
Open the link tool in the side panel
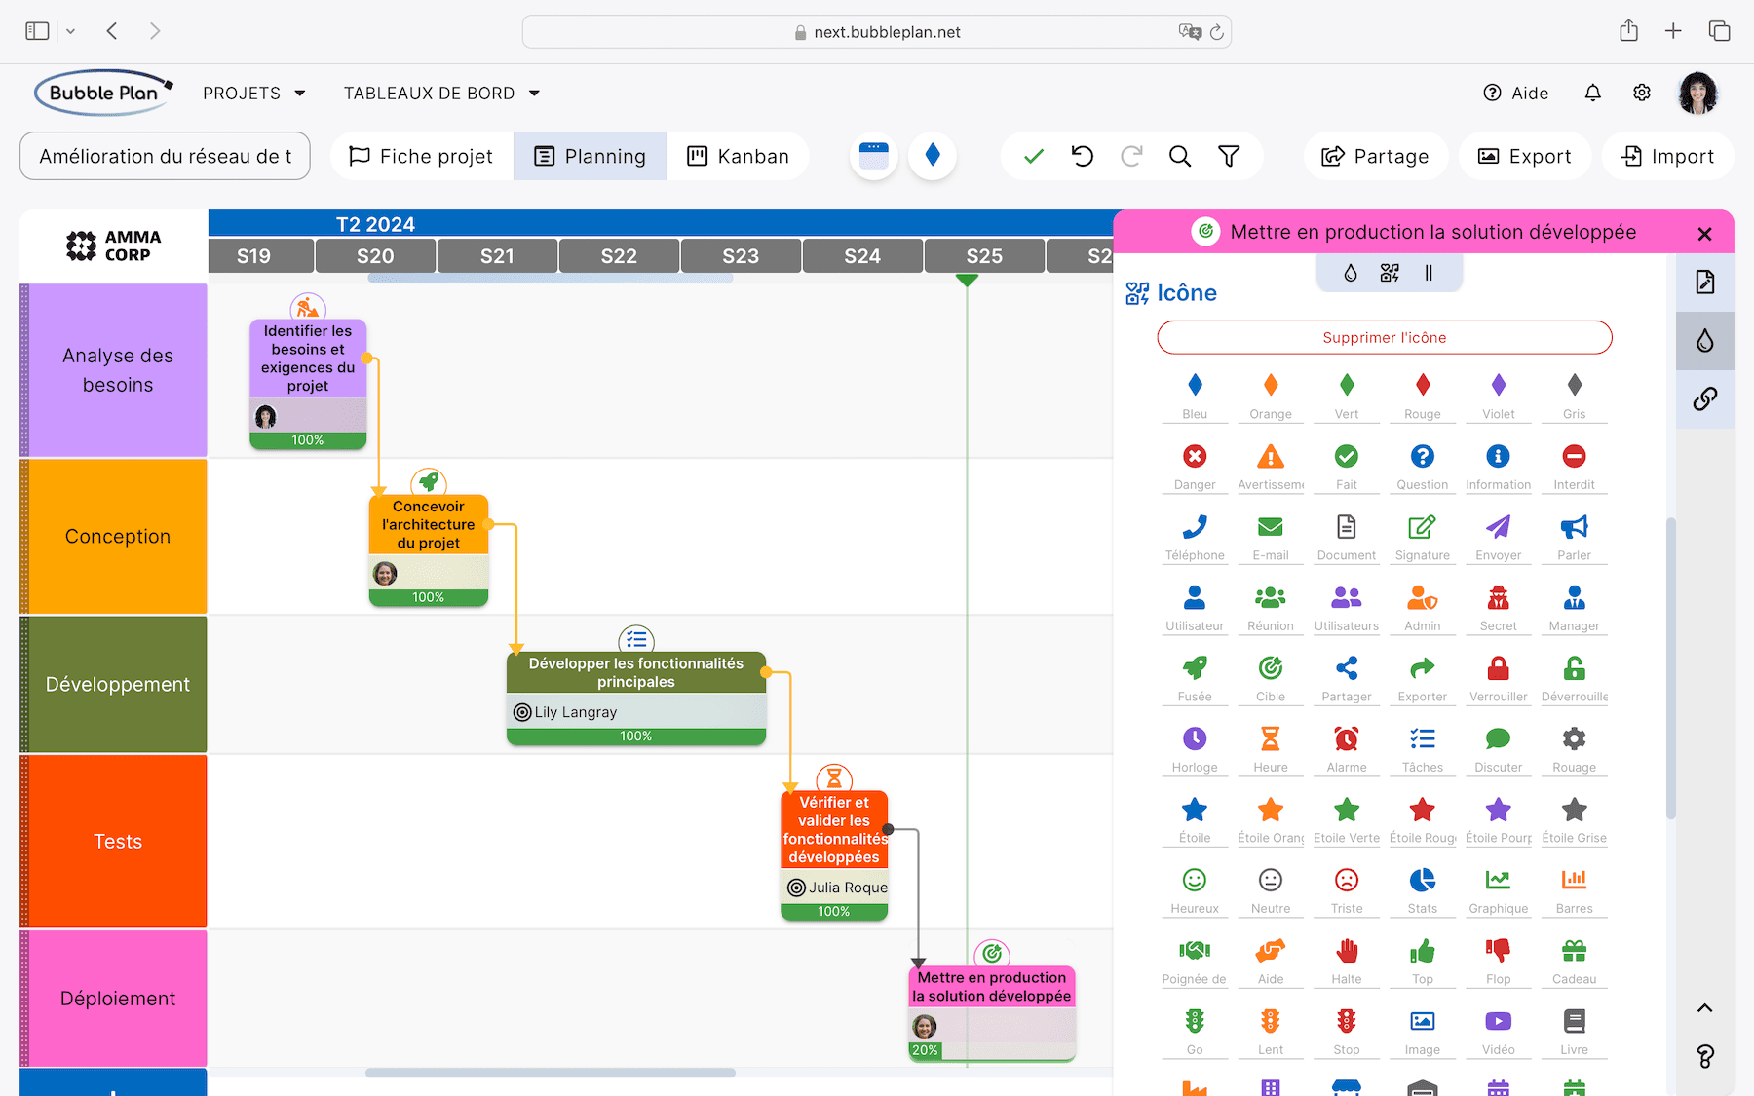[x=1705, y=399]
